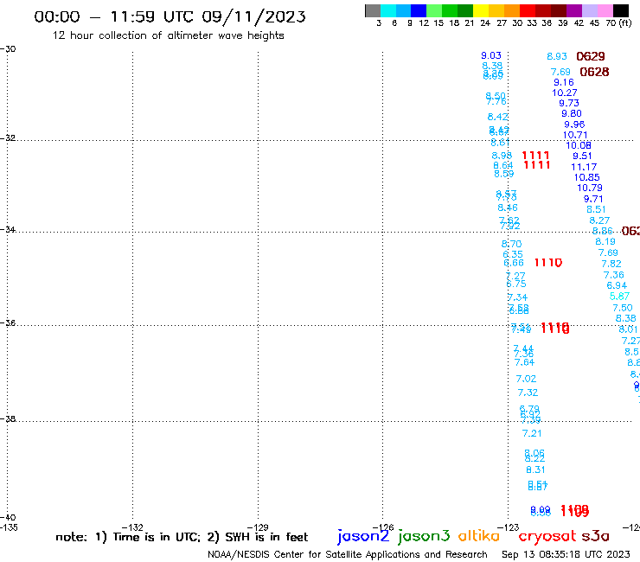This screenshot has height=562, width=640.
Task: Click the 10.71 wave height value
Action: [575, 135]
